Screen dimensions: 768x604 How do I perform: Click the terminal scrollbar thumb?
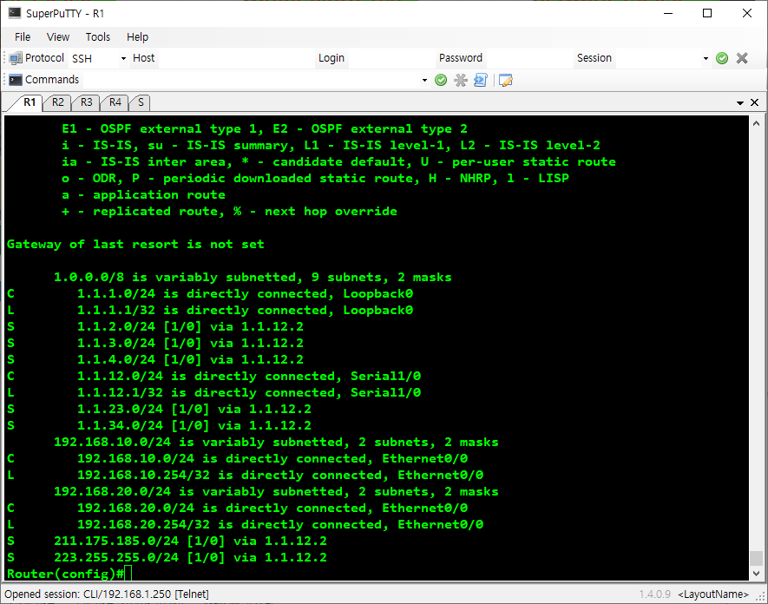[756, 558]
